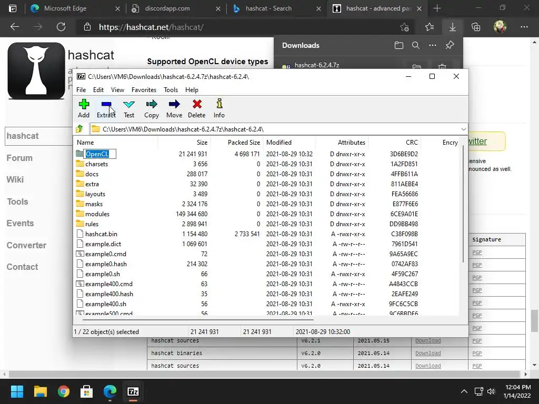Select the example.dict file
The height and width of the screenshot is (404, 539).
pyautogui.click(x=103, y=244)
